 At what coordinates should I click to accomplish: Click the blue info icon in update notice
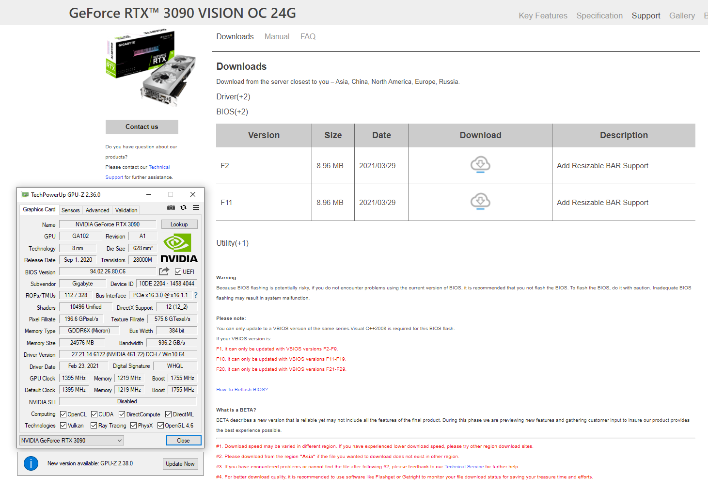click(31, 463)
